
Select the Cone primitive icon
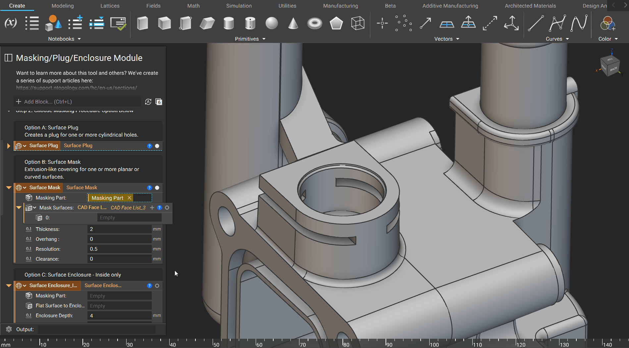click(x=293, y=23)
